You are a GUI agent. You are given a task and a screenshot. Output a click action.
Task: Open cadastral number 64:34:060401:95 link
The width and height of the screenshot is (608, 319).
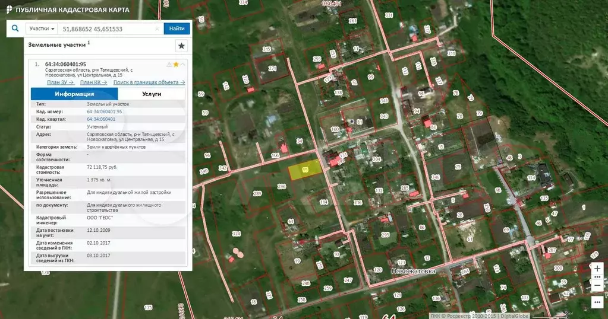pos(104,111)
